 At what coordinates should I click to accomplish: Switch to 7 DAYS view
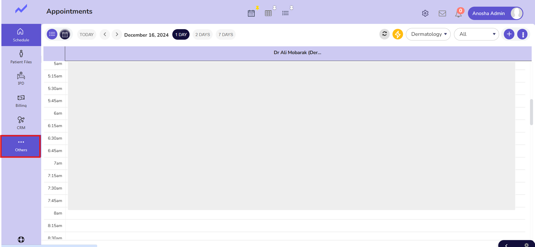[225, 34]
